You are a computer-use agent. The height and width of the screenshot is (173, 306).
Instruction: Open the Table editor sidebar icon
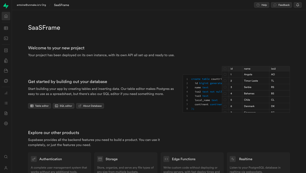coord(6,28)
